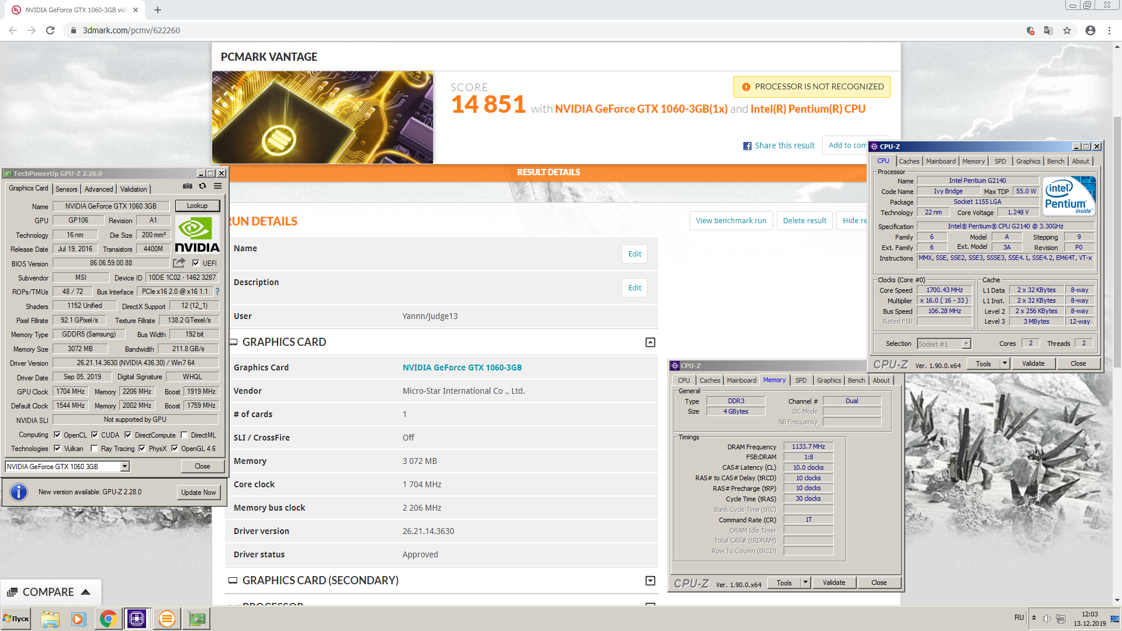Open the GPU selection dropdown in GPU-Z
Screen dimensions: 1122x631
pos(125,466)
